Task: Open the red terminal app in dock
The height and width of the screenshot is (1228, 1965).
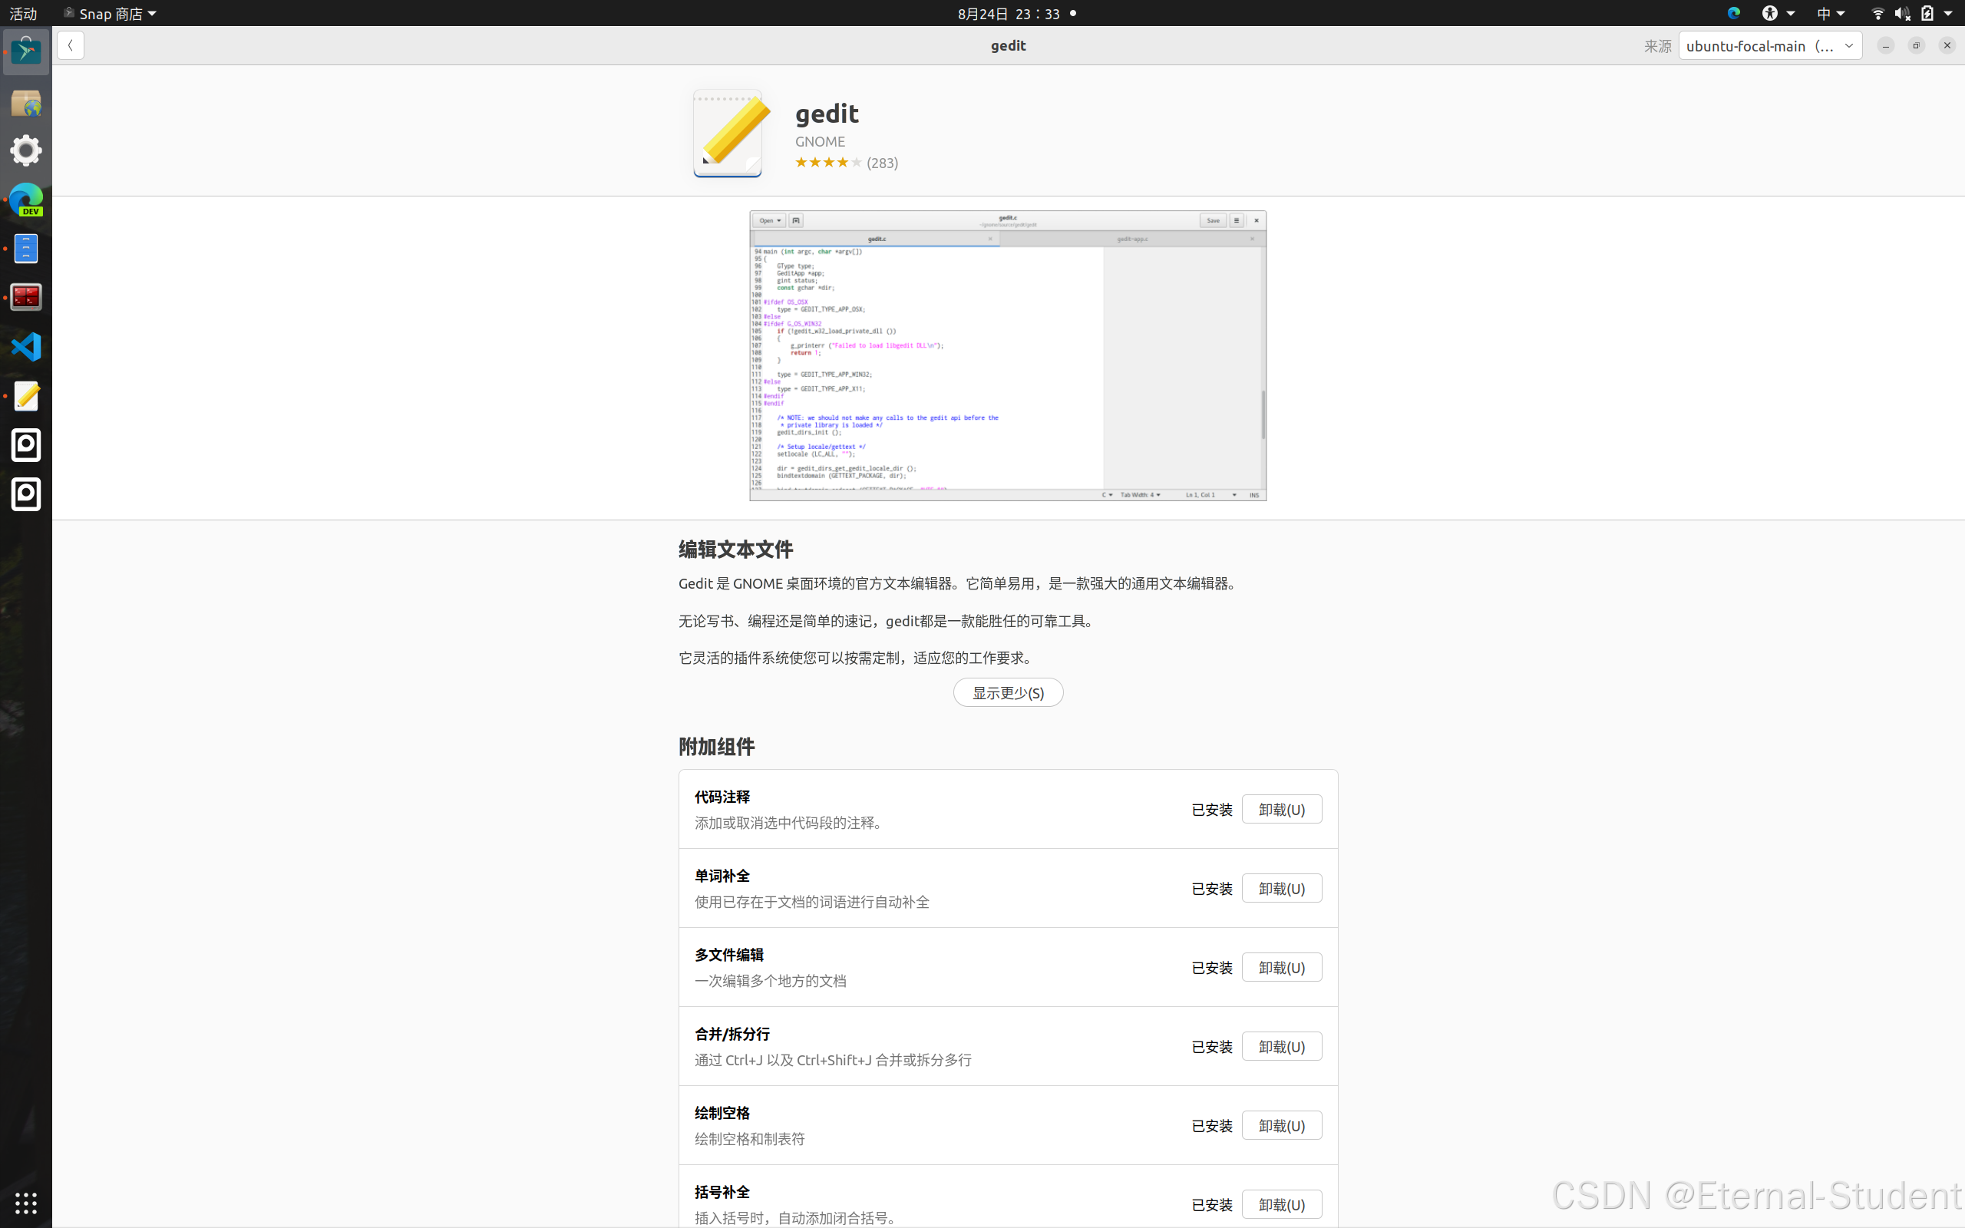Action: pos(26,297)
